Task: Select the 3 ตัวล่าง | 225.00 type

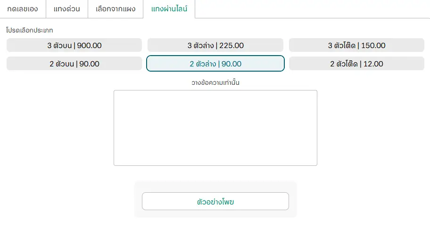Action: tap(215, 45)
